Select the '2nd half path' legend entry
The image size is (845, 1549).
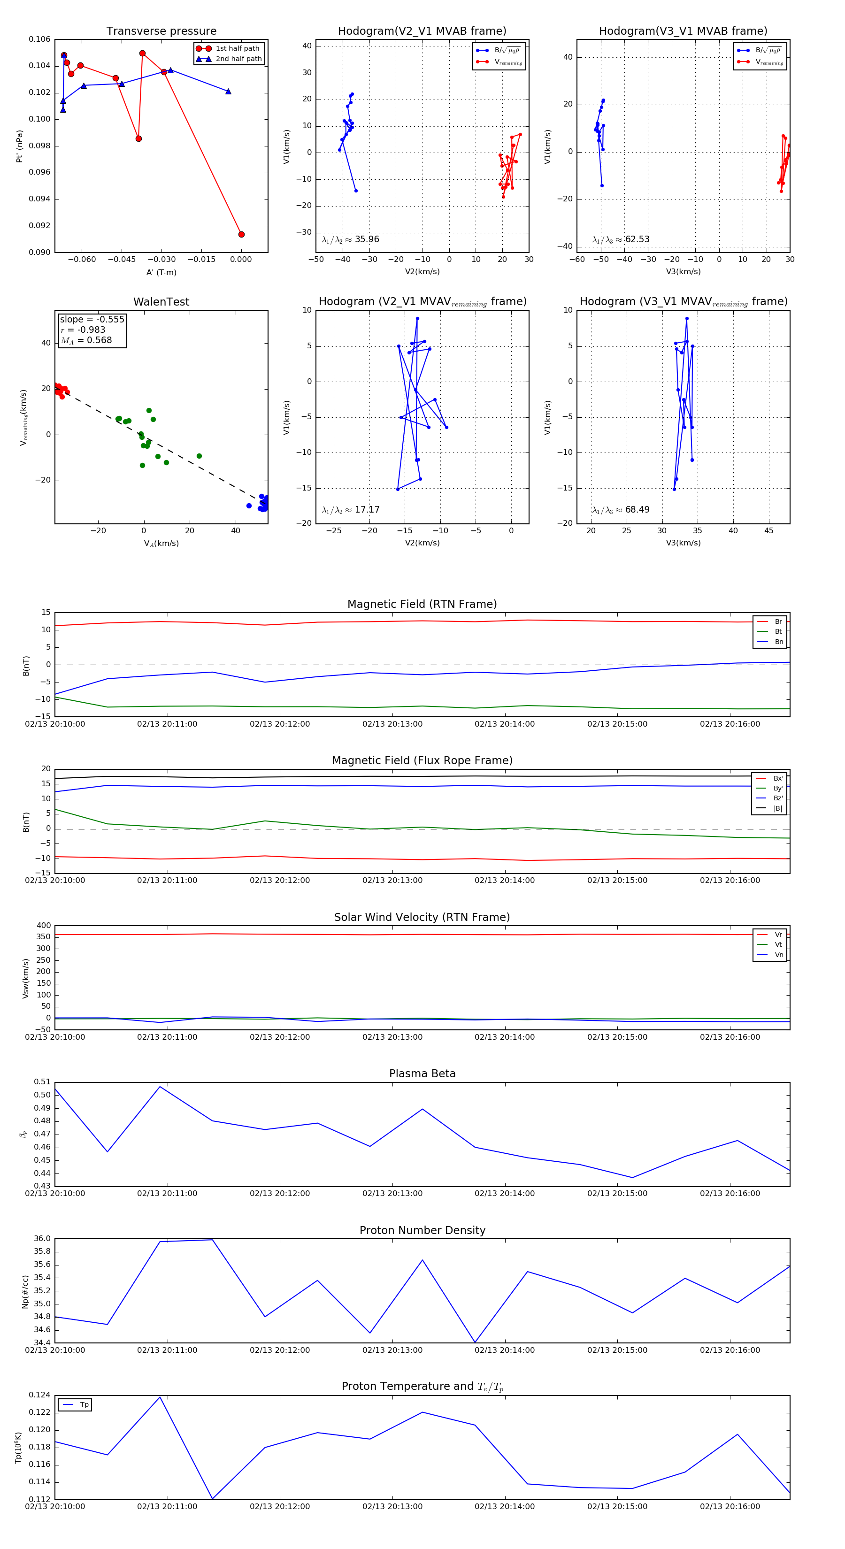pyautogui.click(x=229, y=59)
